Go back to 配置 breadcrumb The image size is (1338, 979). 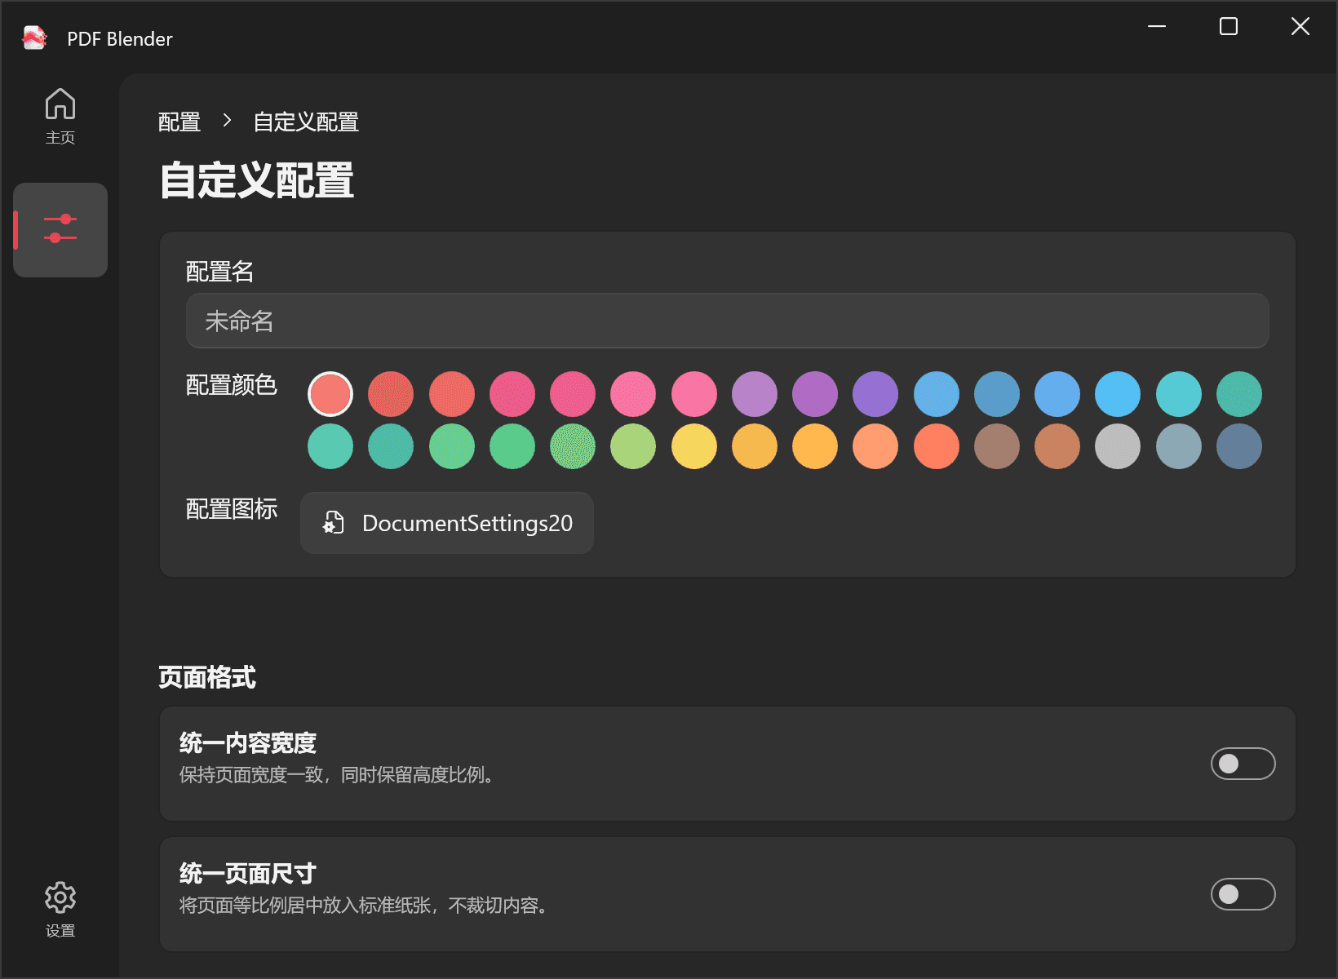179,122
